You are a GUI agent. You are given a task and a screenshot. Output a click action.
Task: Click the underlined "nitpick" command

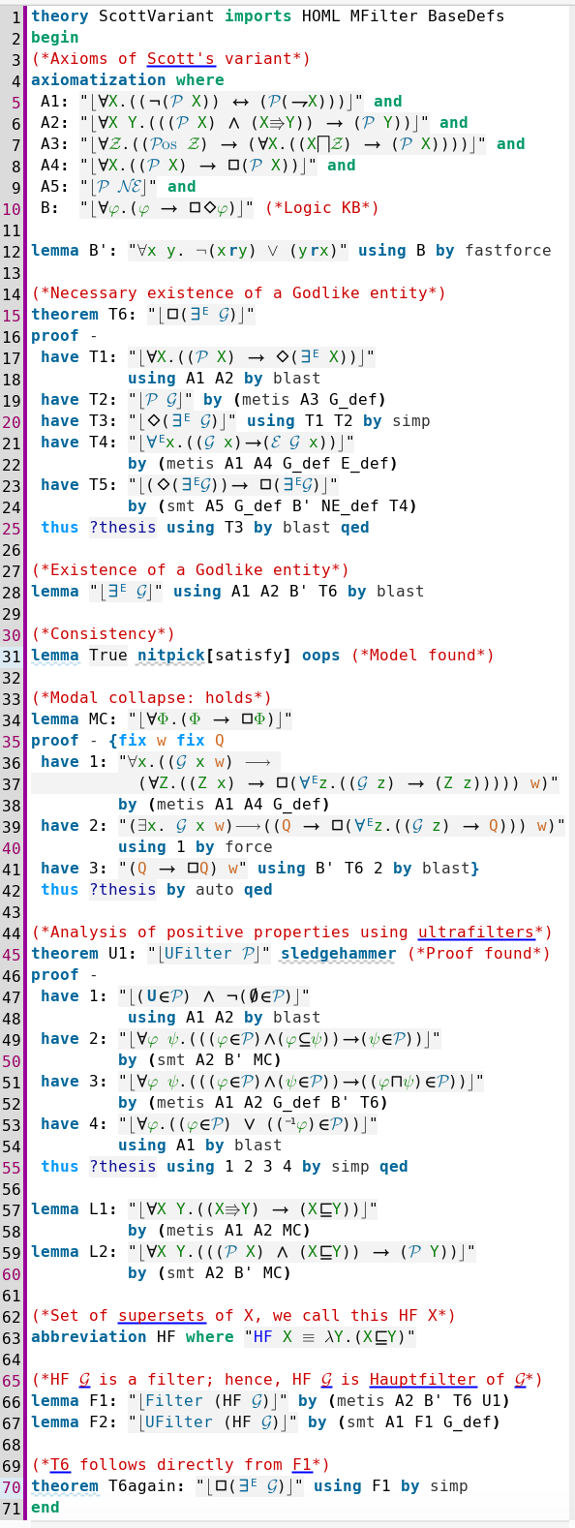pyautogui.click(x=171, y=656)
